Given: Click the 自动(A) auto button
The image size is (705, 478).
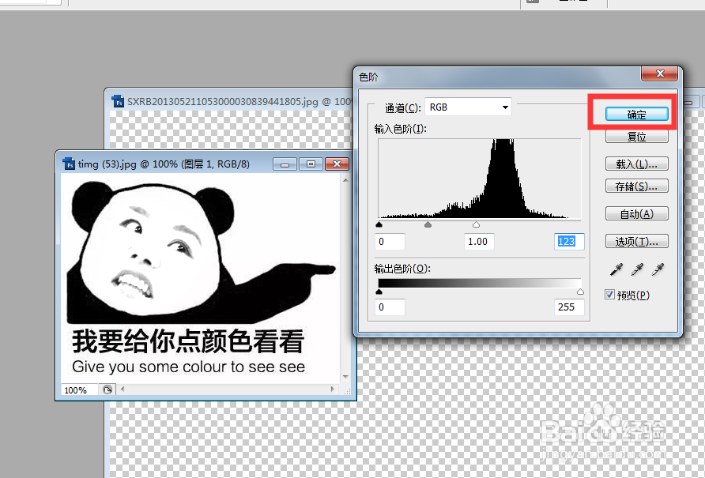Looking at the screenshot, I should tap(636, 214).
